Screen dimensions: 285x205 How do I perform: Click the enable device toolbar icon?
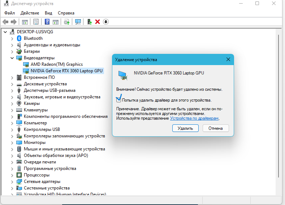(x=90, y=22)
